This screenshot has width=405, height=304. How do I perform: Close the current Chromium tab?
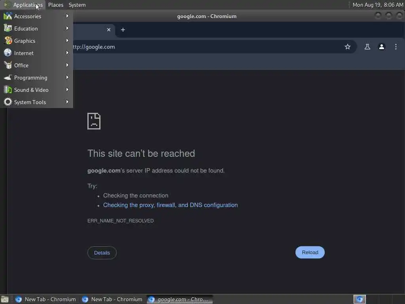pyautogui.click(x=109, y=30)
